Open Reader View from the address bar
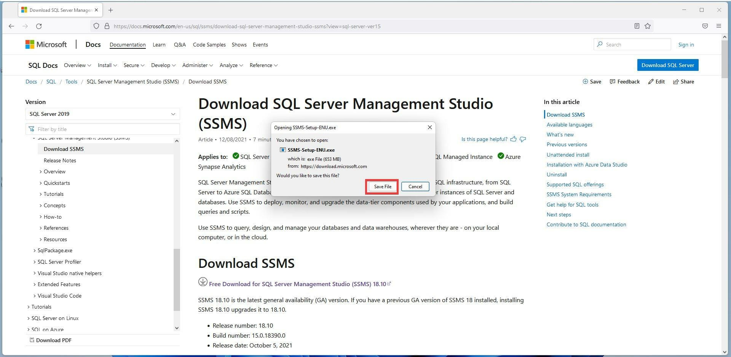The width and height of the screenshot is (731, 357). click(x=637, y=26)
